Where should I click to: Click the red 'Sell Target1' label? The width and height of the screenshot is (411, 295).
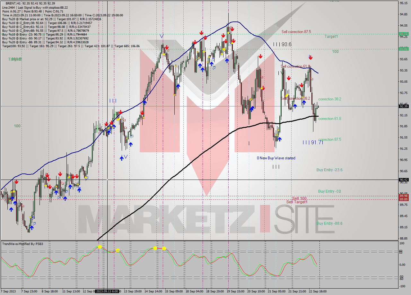point(297,202)
